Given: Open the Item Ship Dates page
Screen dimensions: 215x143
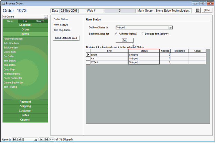Looking at the screenshot, I should click(x=62, y=30).
